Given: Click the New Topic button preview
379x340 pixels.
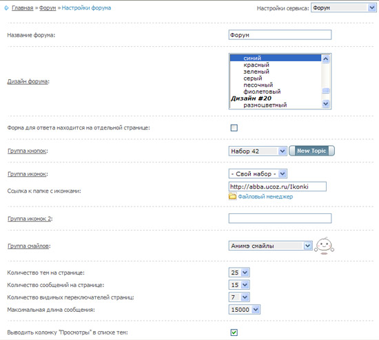Looking at the screenshot, I should click(x=311, y=151).
